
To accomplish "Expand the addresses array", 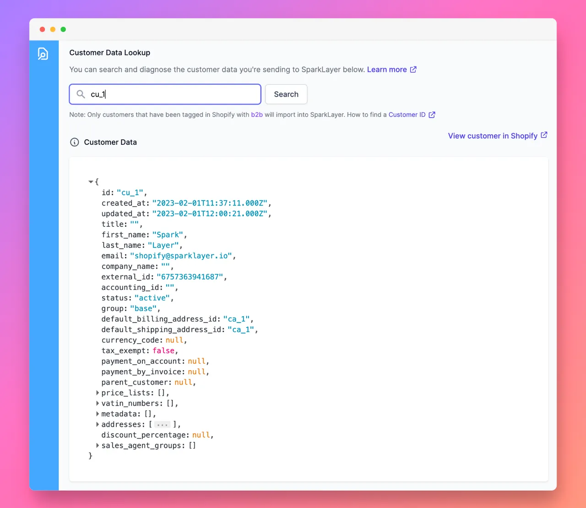I will point(98,424).
